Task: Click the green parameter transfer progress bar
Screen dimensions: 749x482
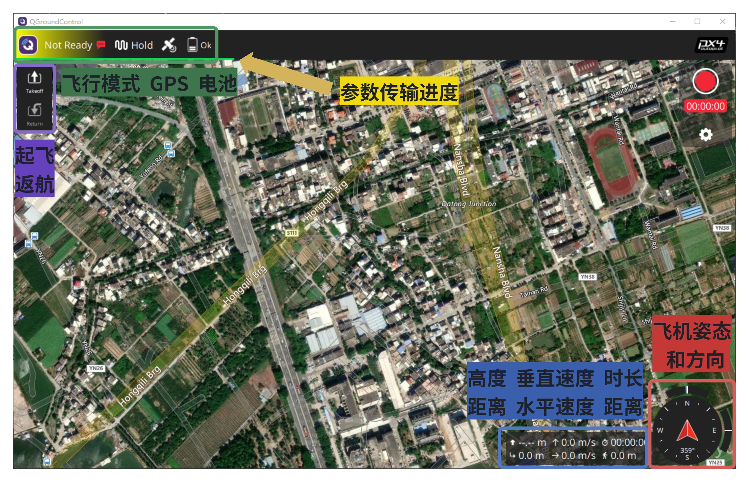Action: (125, 59)
